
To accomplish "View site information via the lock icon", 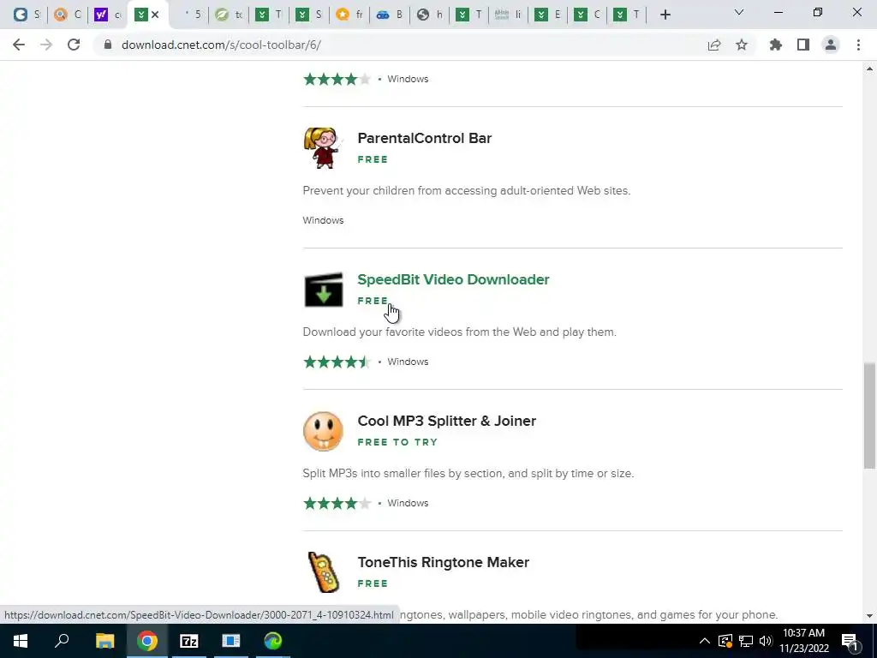I will (x=108, y=45).
